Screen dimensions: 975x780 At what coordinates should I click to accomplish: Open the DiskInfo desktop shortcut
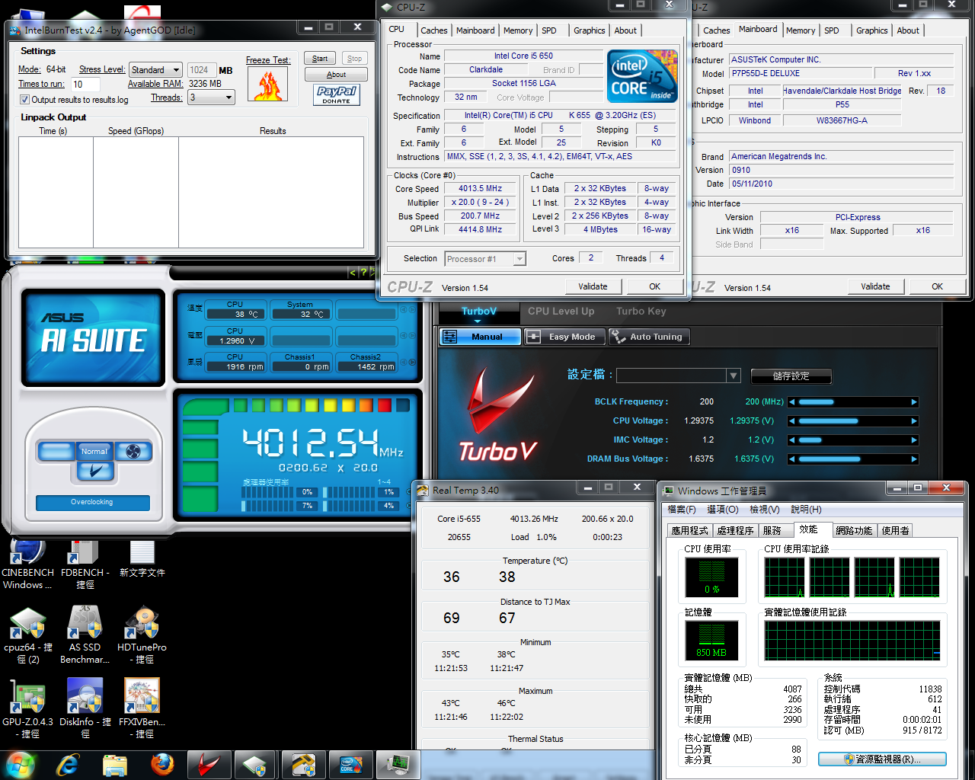coord(85,709)
